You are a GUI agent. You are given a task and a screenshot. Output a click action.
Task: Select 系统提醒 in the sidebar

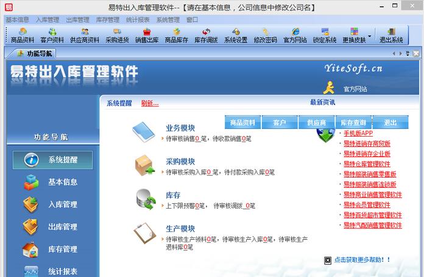53,160
